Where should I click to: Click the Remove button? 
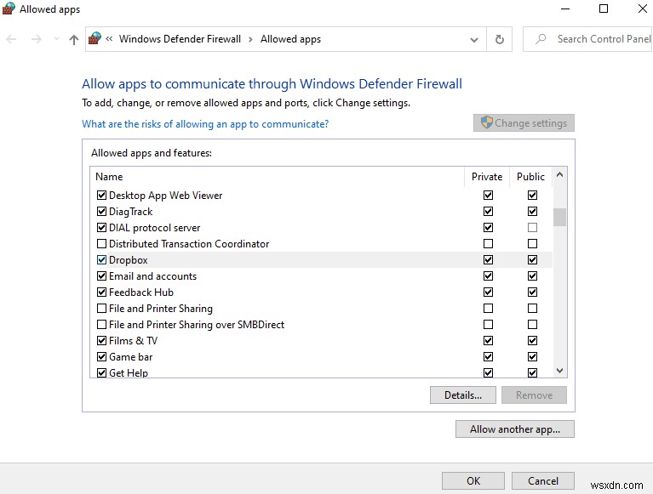[535, 395]
